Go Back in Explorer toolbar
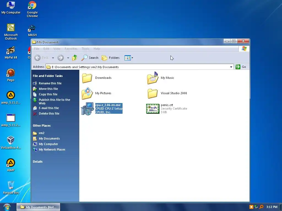Image resolution: width=282 pixels, height=211 pixels. (x=42, y=58)
